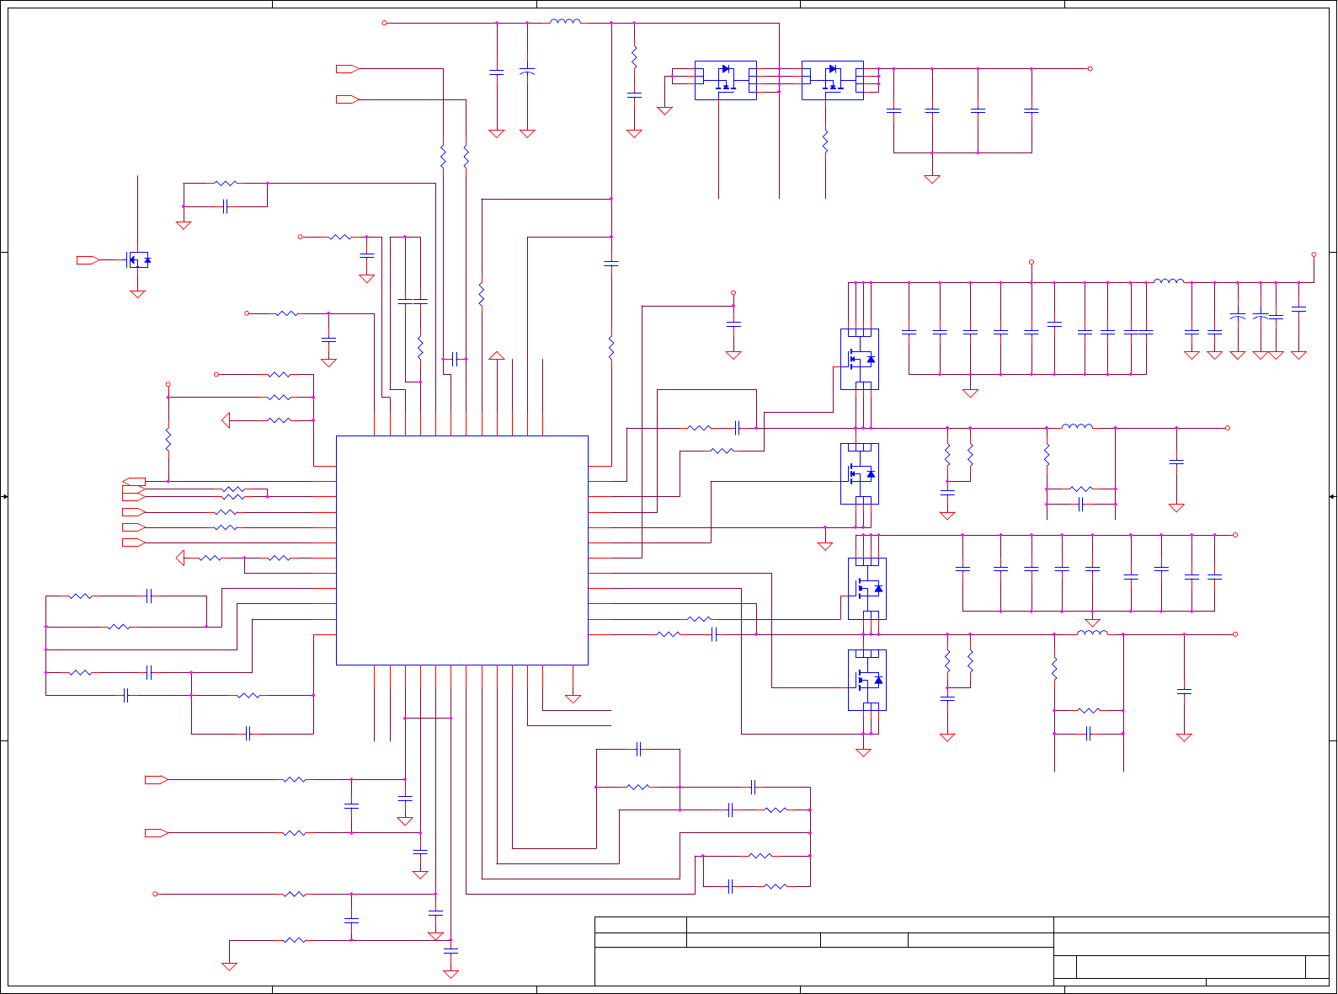This screenshot has width=1338, height=994.
Task: Select the upward-pointing red power arrow above the IC
Action: (x=497, y=355)
